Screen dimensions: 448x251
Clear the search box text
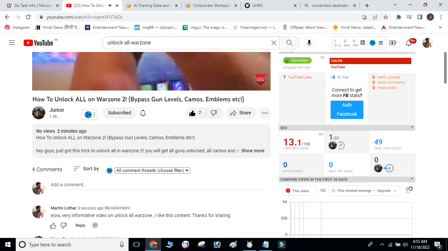[274, 43]
